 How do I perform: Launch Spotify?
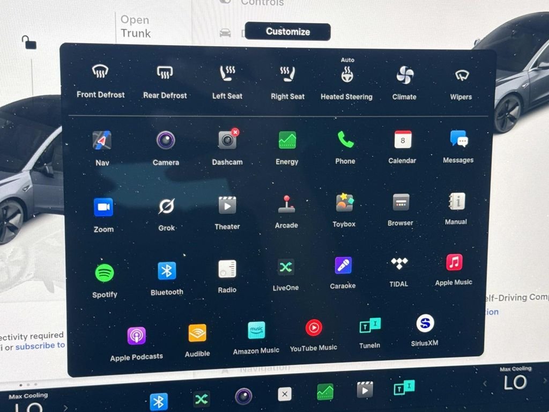[x=105, y=281]
